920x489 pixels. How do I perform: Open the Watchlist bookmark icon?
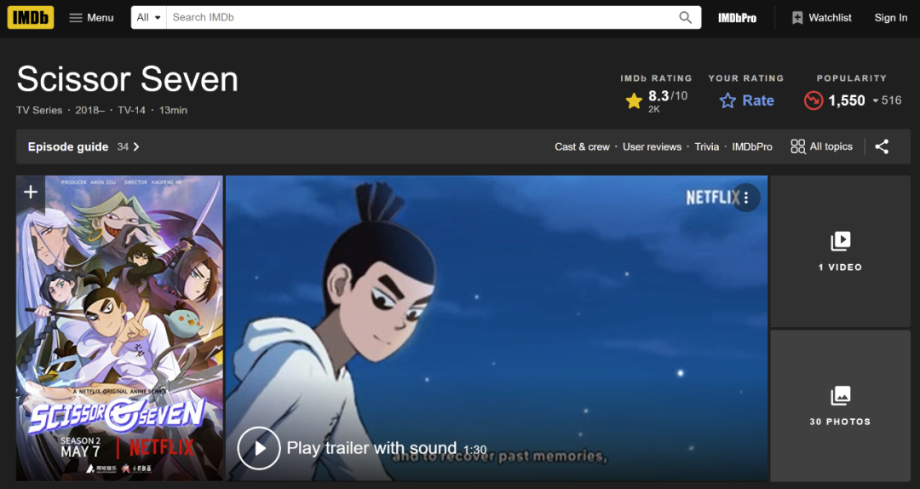click(796, 18)
